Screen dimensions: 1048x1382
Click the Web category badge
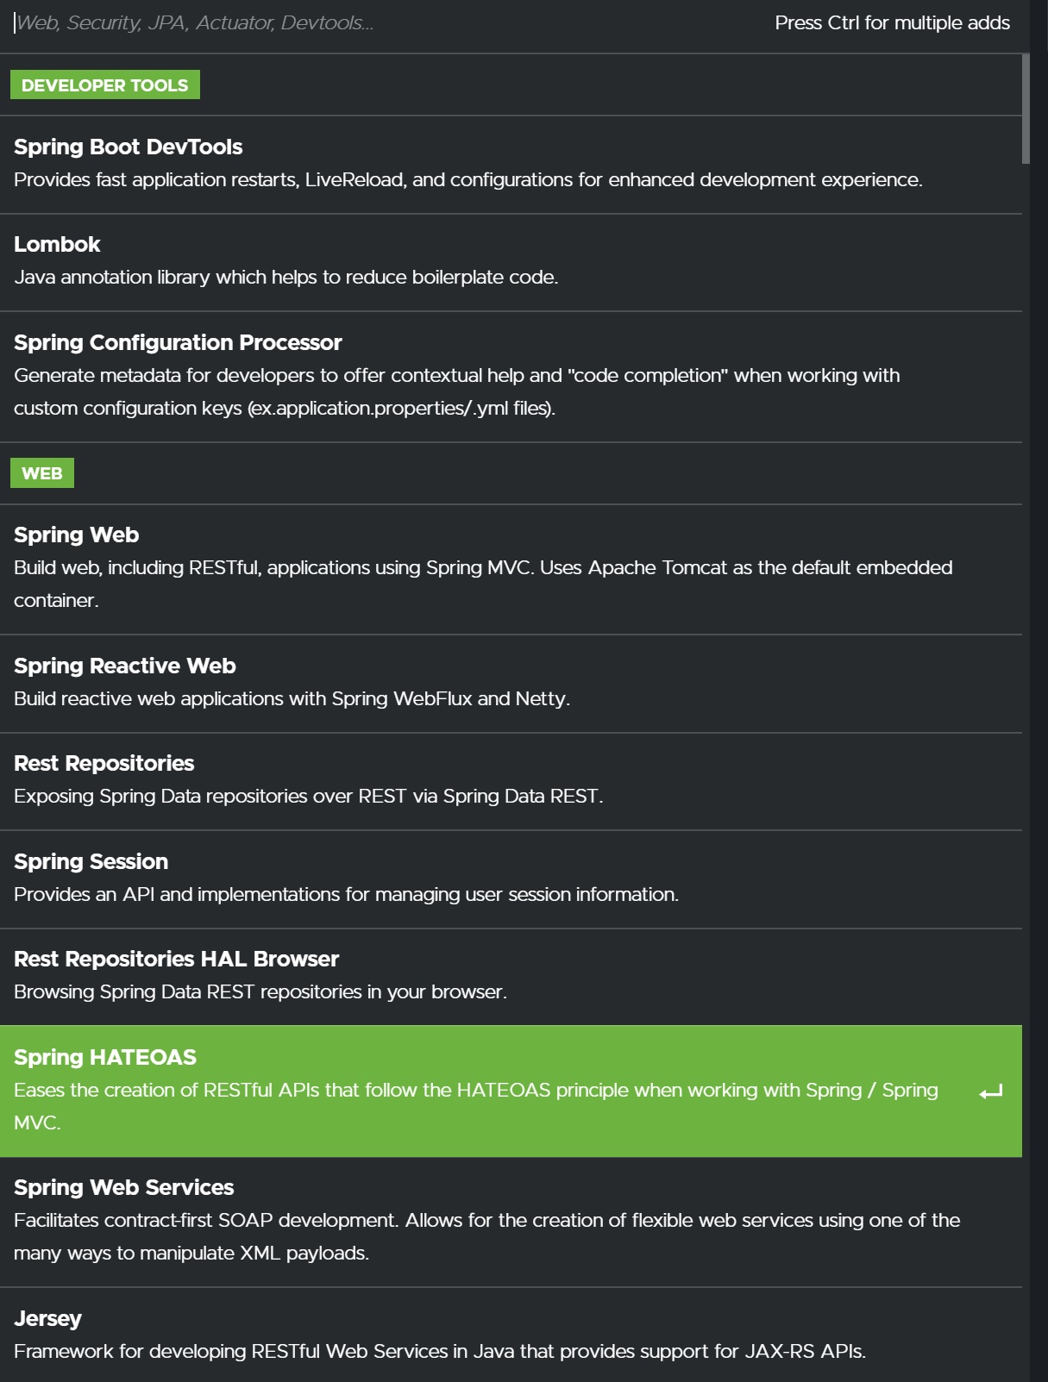click(x=42, y=473)
